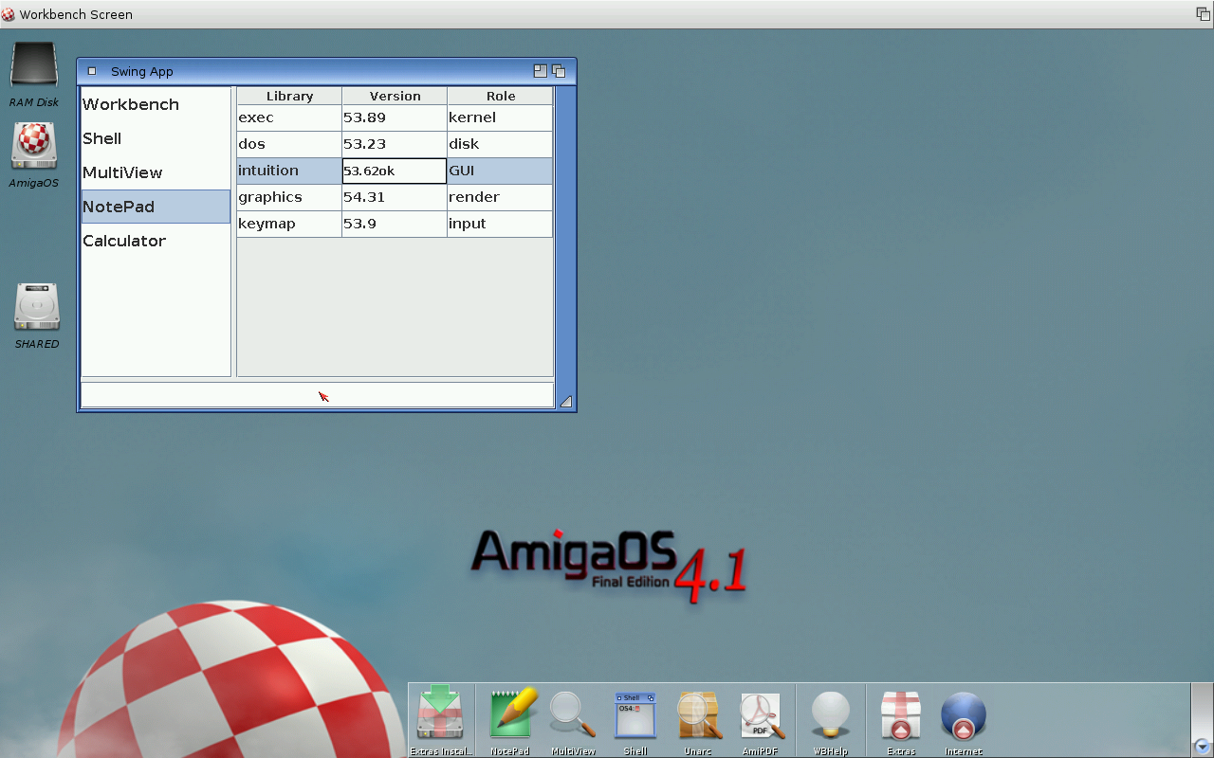Click the Workbench Screen depth gadget
1214x758 pixels.
pyautogui.click(x=1203, y=14)
